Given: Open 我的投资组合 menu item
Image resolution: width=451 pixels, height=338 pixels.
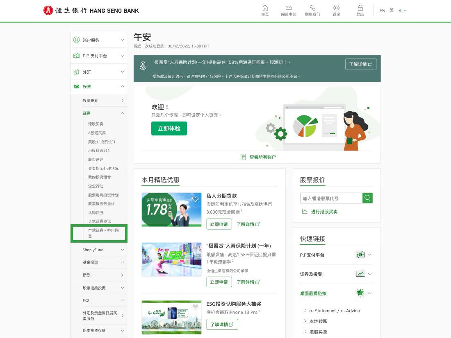Looking at the screenshot, I should pos(99,177).
